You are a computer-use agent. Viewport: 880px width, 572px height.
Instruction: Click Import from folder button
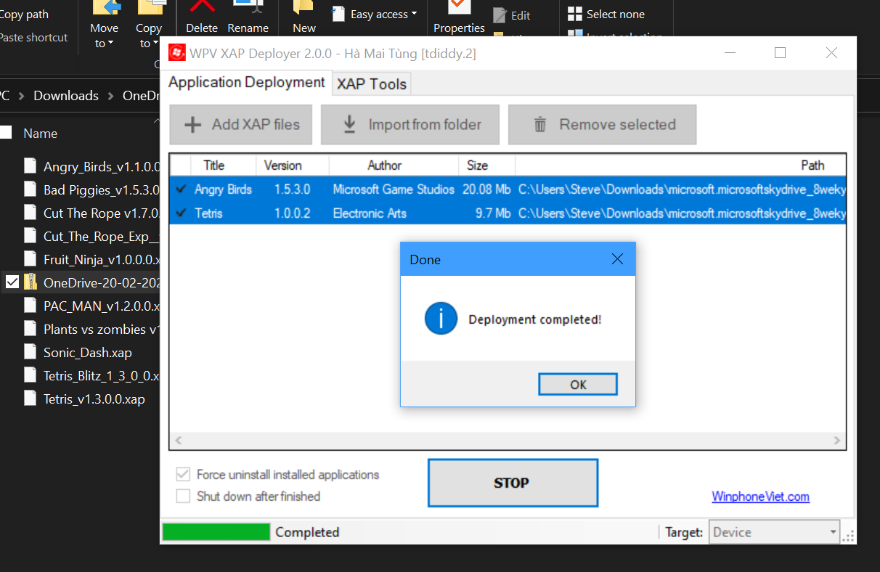[x=411, y=125]
